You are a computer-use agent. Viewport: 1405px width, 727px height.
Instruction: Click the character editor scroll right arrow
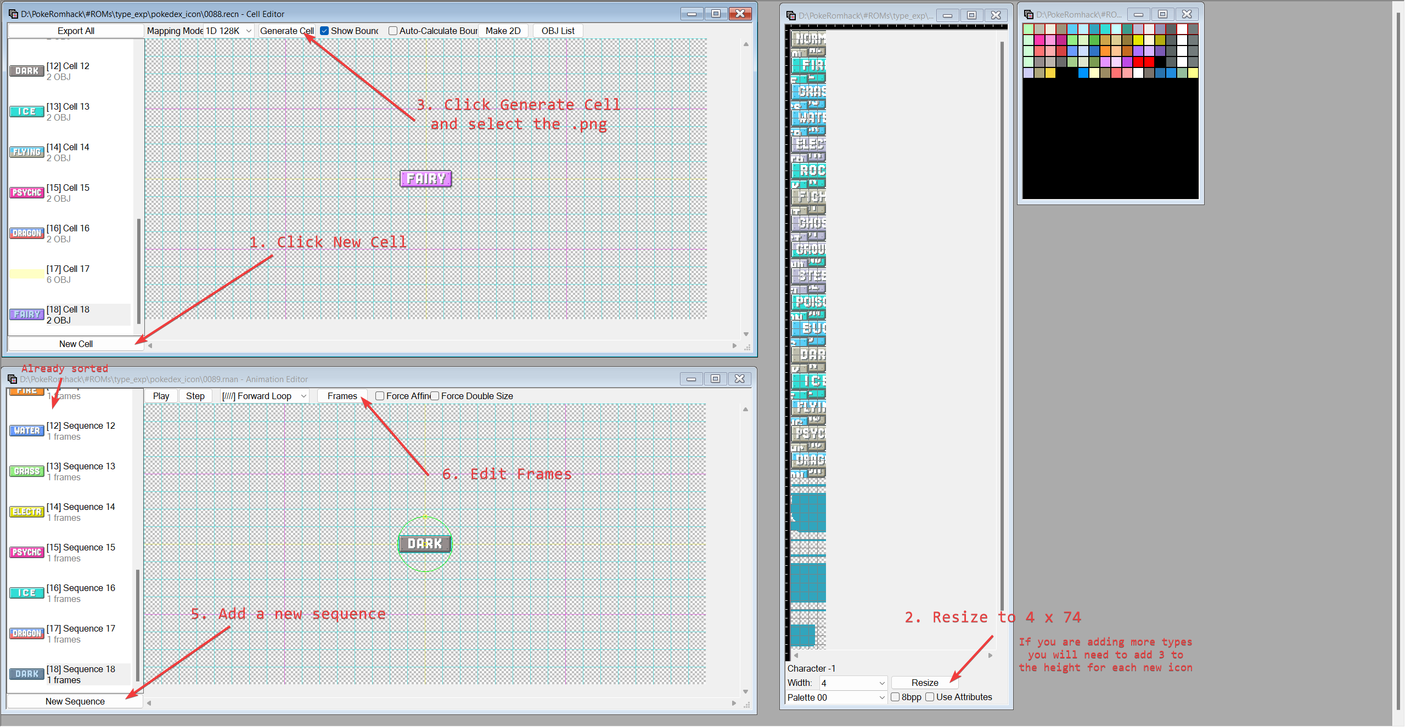click(x=990, y=655)
